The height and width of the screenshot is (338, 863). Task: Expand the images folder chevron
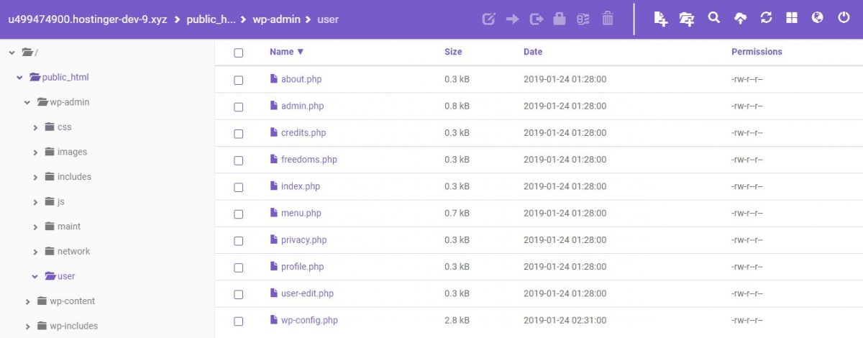35,152
